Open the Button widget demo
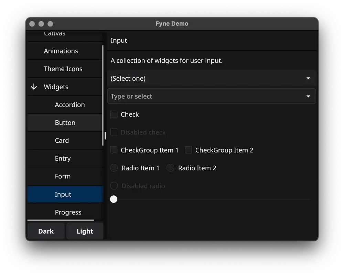The image size is (344, 275). (x=65, y=123)
